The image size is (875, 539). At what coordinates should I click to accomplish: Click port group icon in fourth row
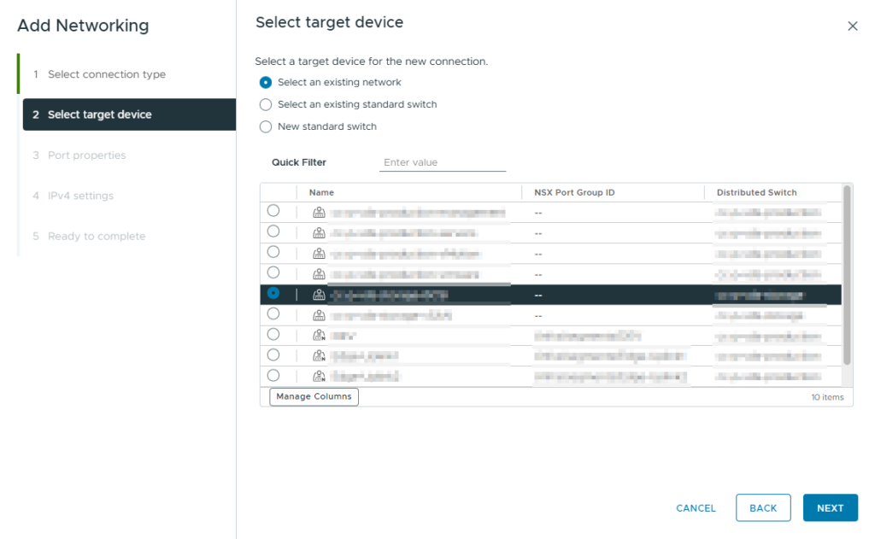tap(319, 274)
